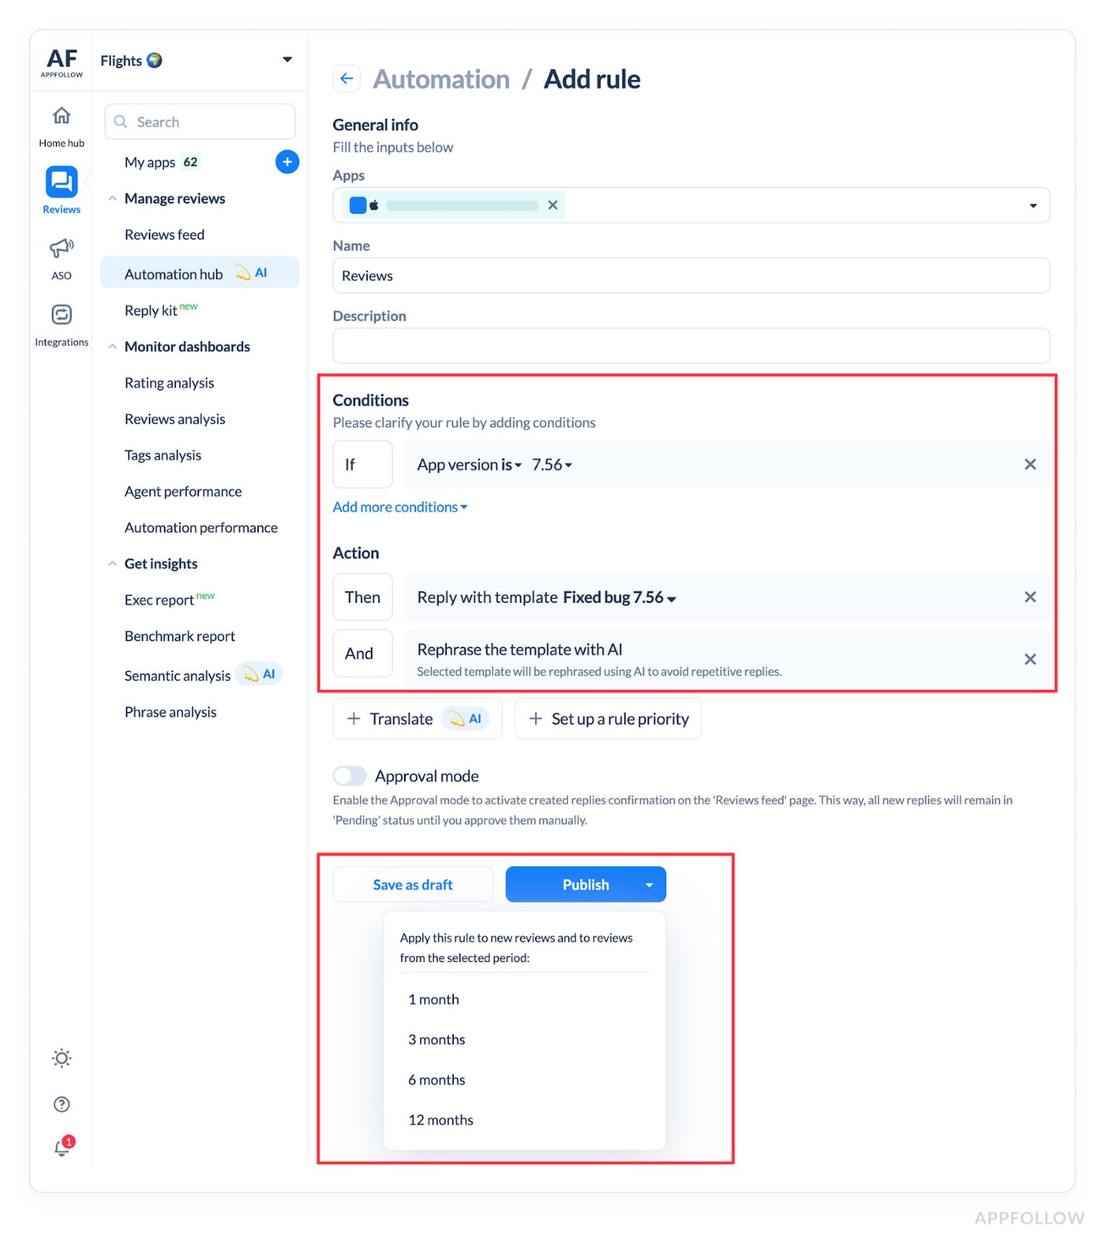The height and width of the screenshot is (1244, 1105).
Task: Click the back arrow next to Automation
Action: (346, 79)
